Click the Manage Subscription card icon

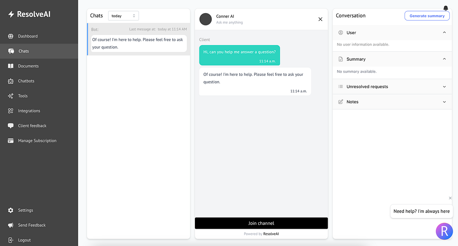click(11, 141)
